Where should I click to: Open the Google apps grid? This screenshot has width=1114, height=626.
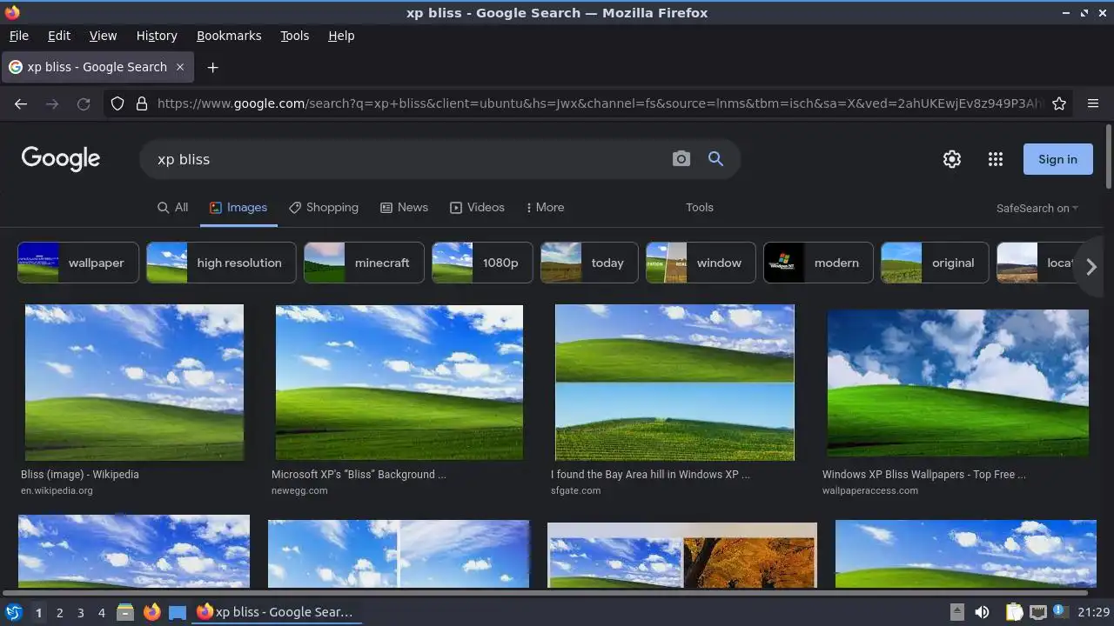click(x=996, y=159)
